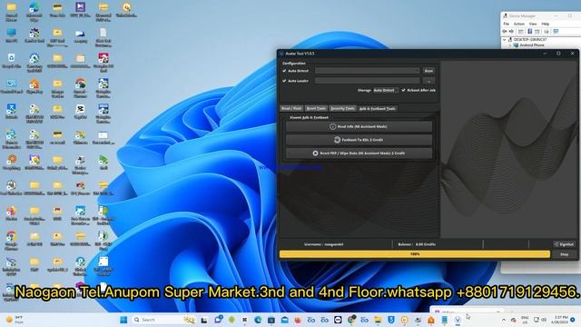
Task: Expand the Android Phone node in Device Manager
Action: coord(510,45)
